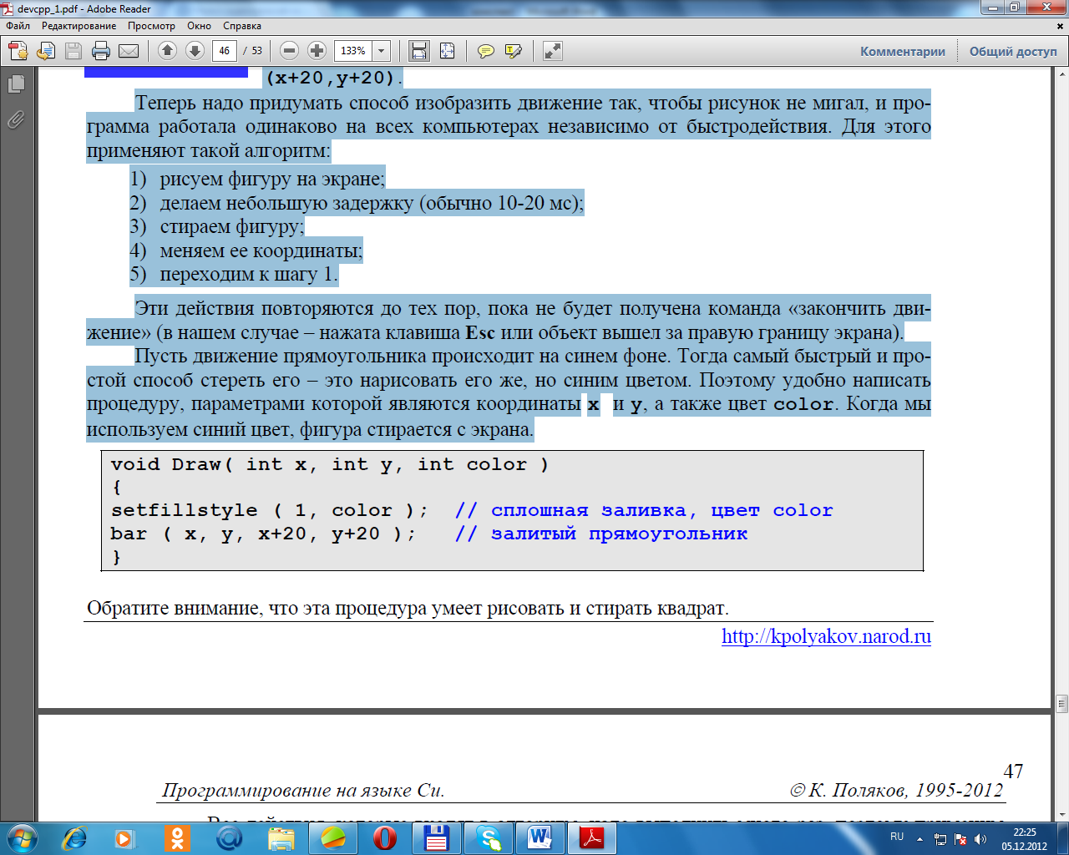Zoom in with the plus button

pos(317,51)
